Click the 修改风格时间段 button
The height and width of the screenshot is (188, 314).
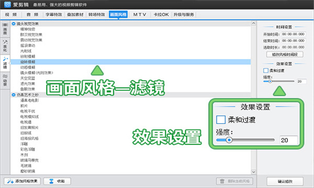(285, 54)
